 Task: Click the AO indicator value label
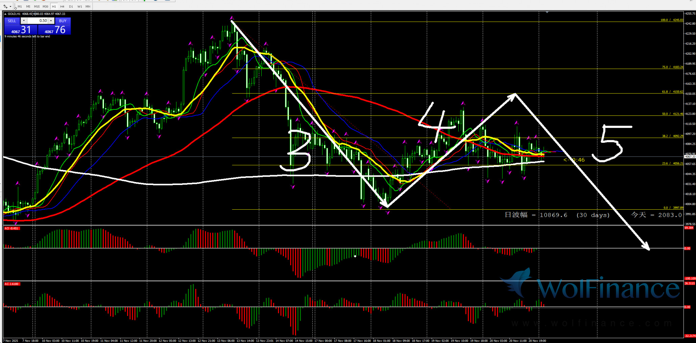(x=11, y=229)
